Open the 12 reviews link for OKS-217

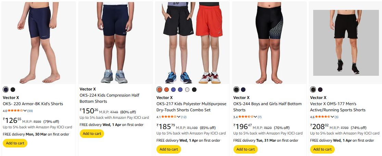(184, 117)
